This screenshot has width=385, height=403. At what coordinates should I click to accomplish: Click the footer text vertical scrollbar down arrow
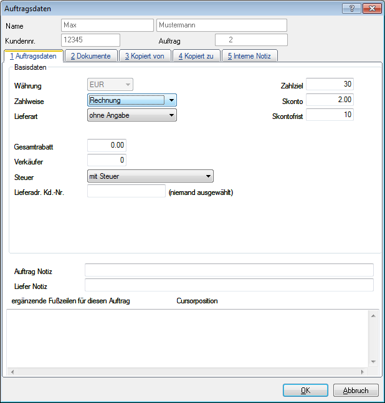[373, 362]
